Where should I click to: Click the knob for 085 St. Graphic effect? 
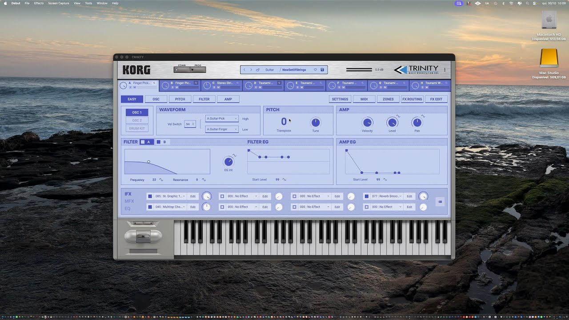pyautogui.click(x=207, y=196)
